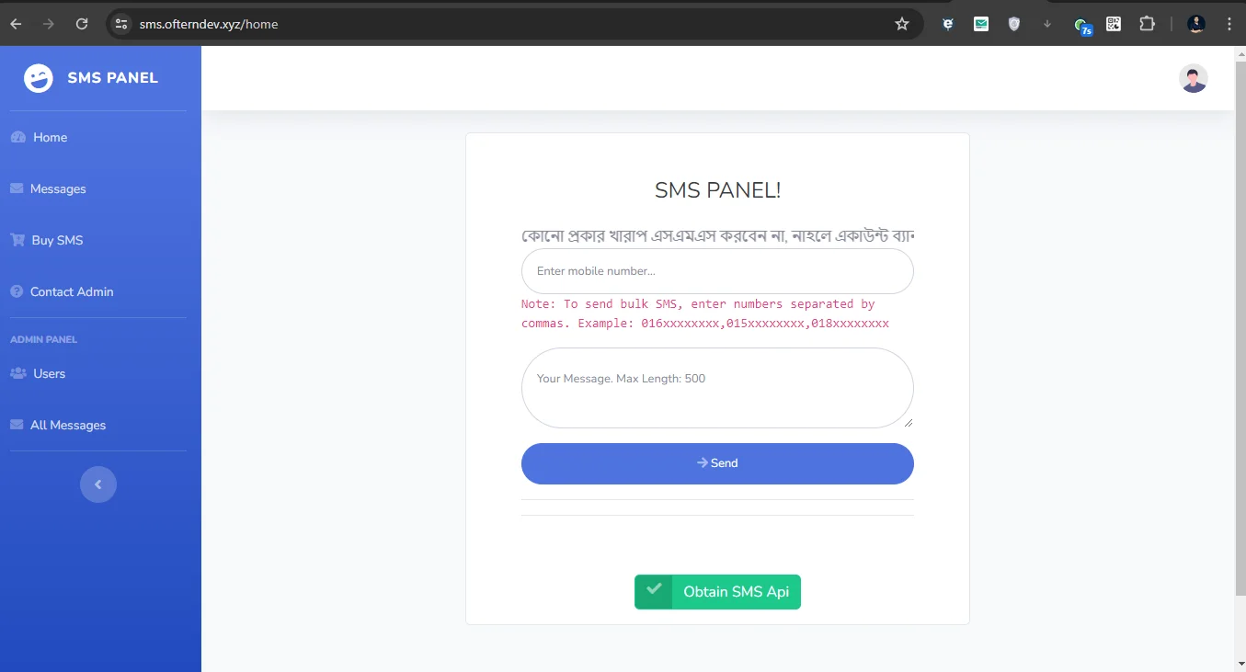Open the Chrome three-dot menu

click(1229, 24)
